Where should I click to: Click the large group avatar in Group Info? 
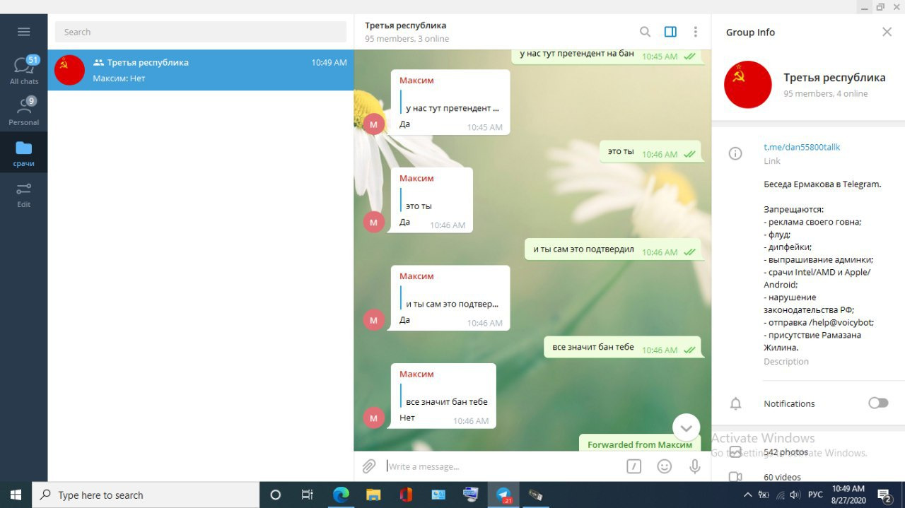click(x=748, y=85)
